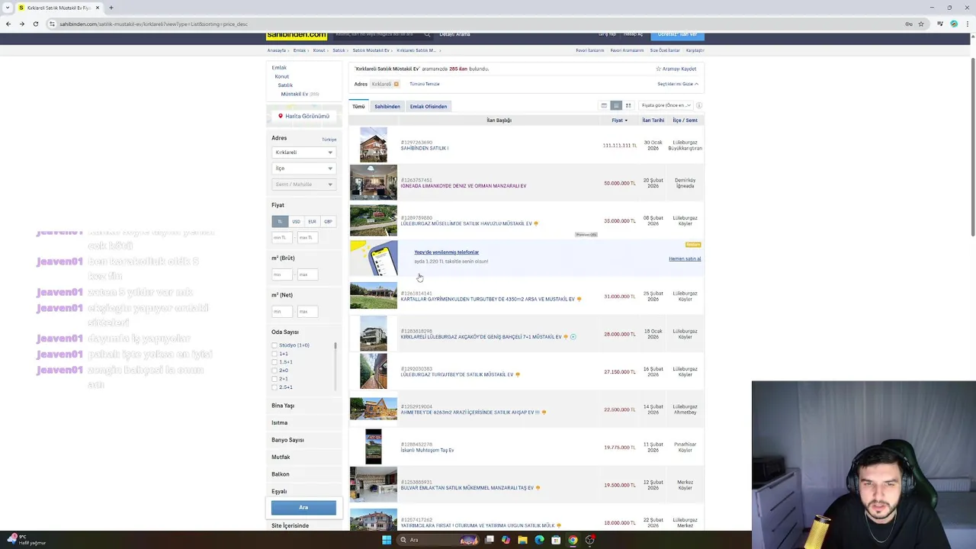
Task: Bookmark the page with star icon
Action: pos(921,24)
